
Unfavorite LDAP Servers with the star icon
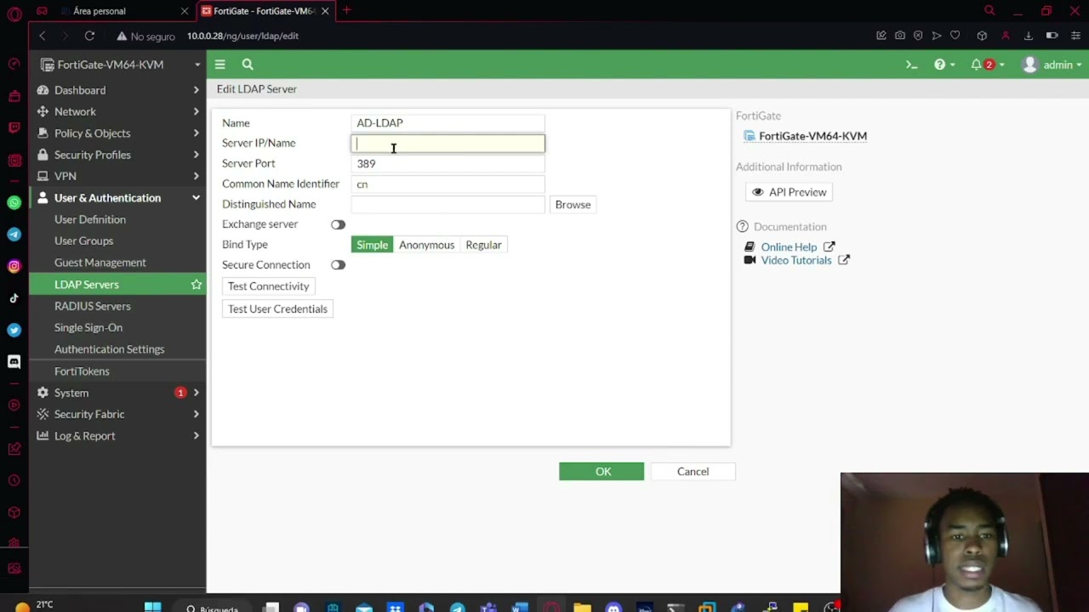point(197,285)
